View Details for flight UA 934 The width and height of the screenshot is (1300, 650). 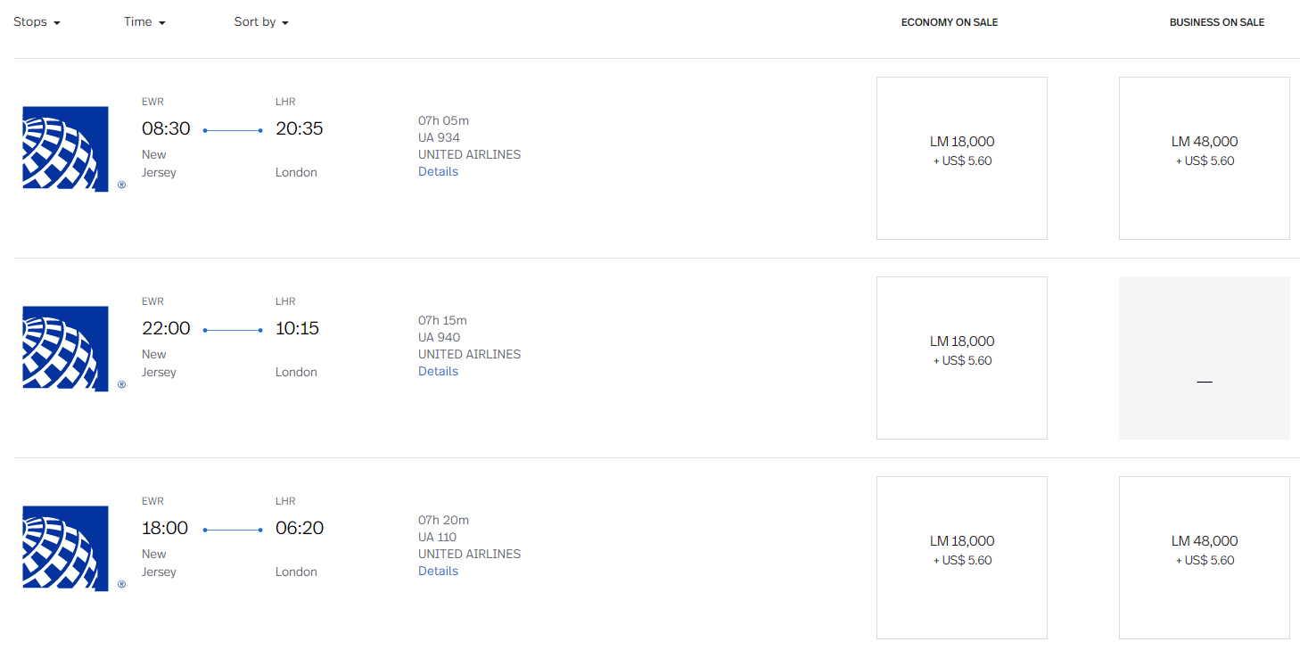(438, 171)
